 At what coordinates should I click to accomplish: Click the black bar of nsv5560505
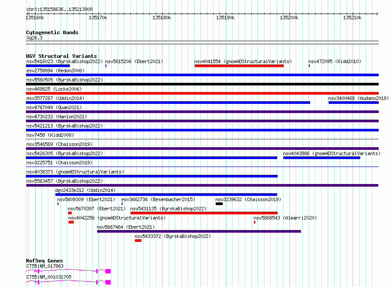(x=202, y=84)
